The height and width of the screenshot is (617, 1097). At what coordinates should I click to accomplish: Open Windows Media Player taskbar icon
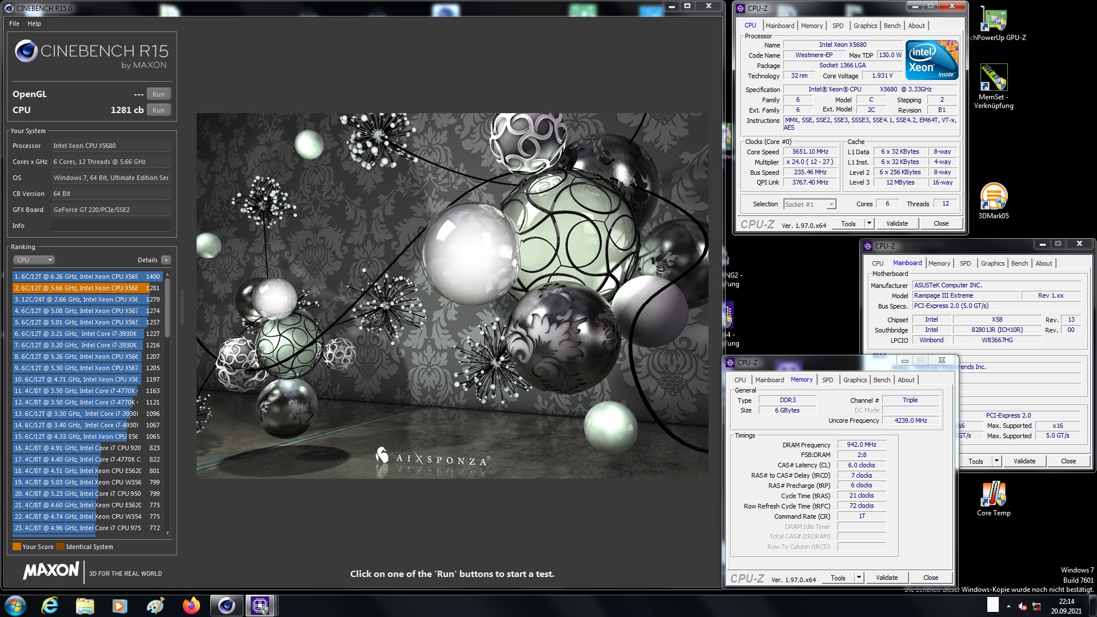coord(119,606)
